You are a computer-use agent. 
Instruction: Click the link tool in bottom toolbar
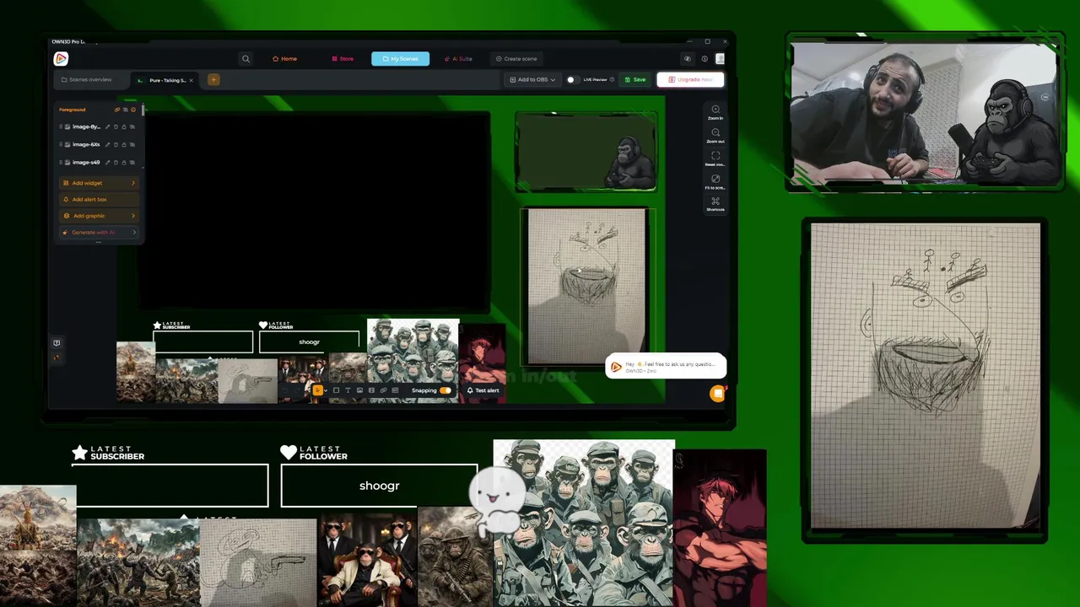(x=383, y=390)
